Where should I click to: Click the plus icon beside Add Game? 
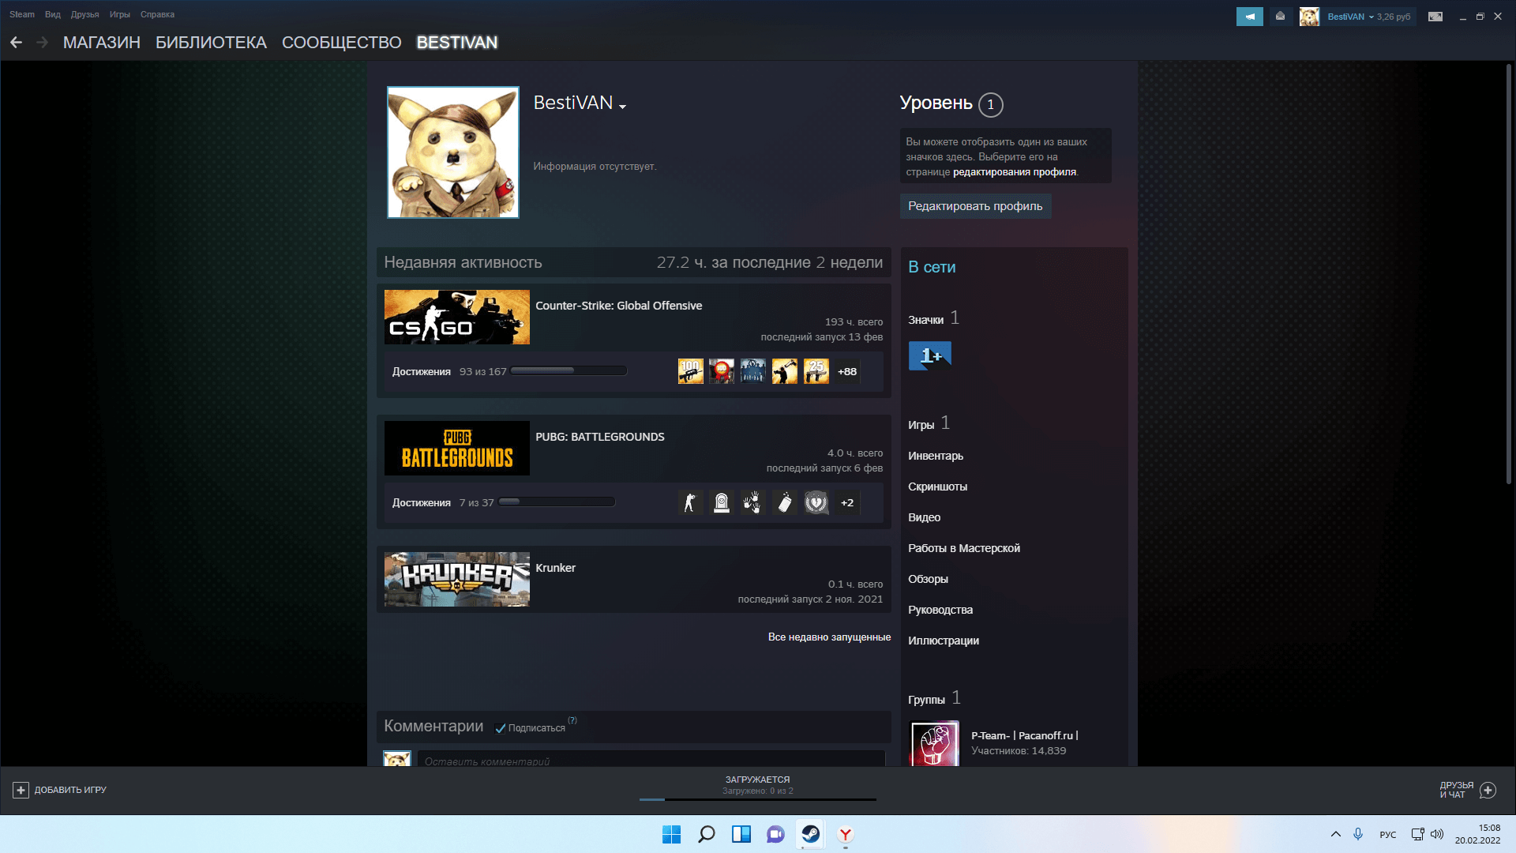pos(21,790)
